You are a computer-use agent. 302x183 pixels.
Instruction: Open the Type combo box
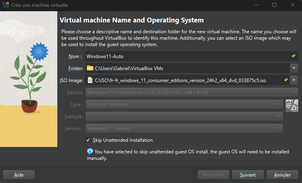click(184, 104)
